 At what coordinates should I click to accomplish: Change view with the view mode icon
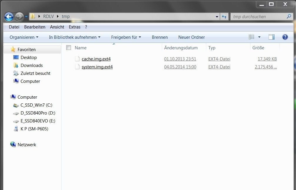click(252, 37)
